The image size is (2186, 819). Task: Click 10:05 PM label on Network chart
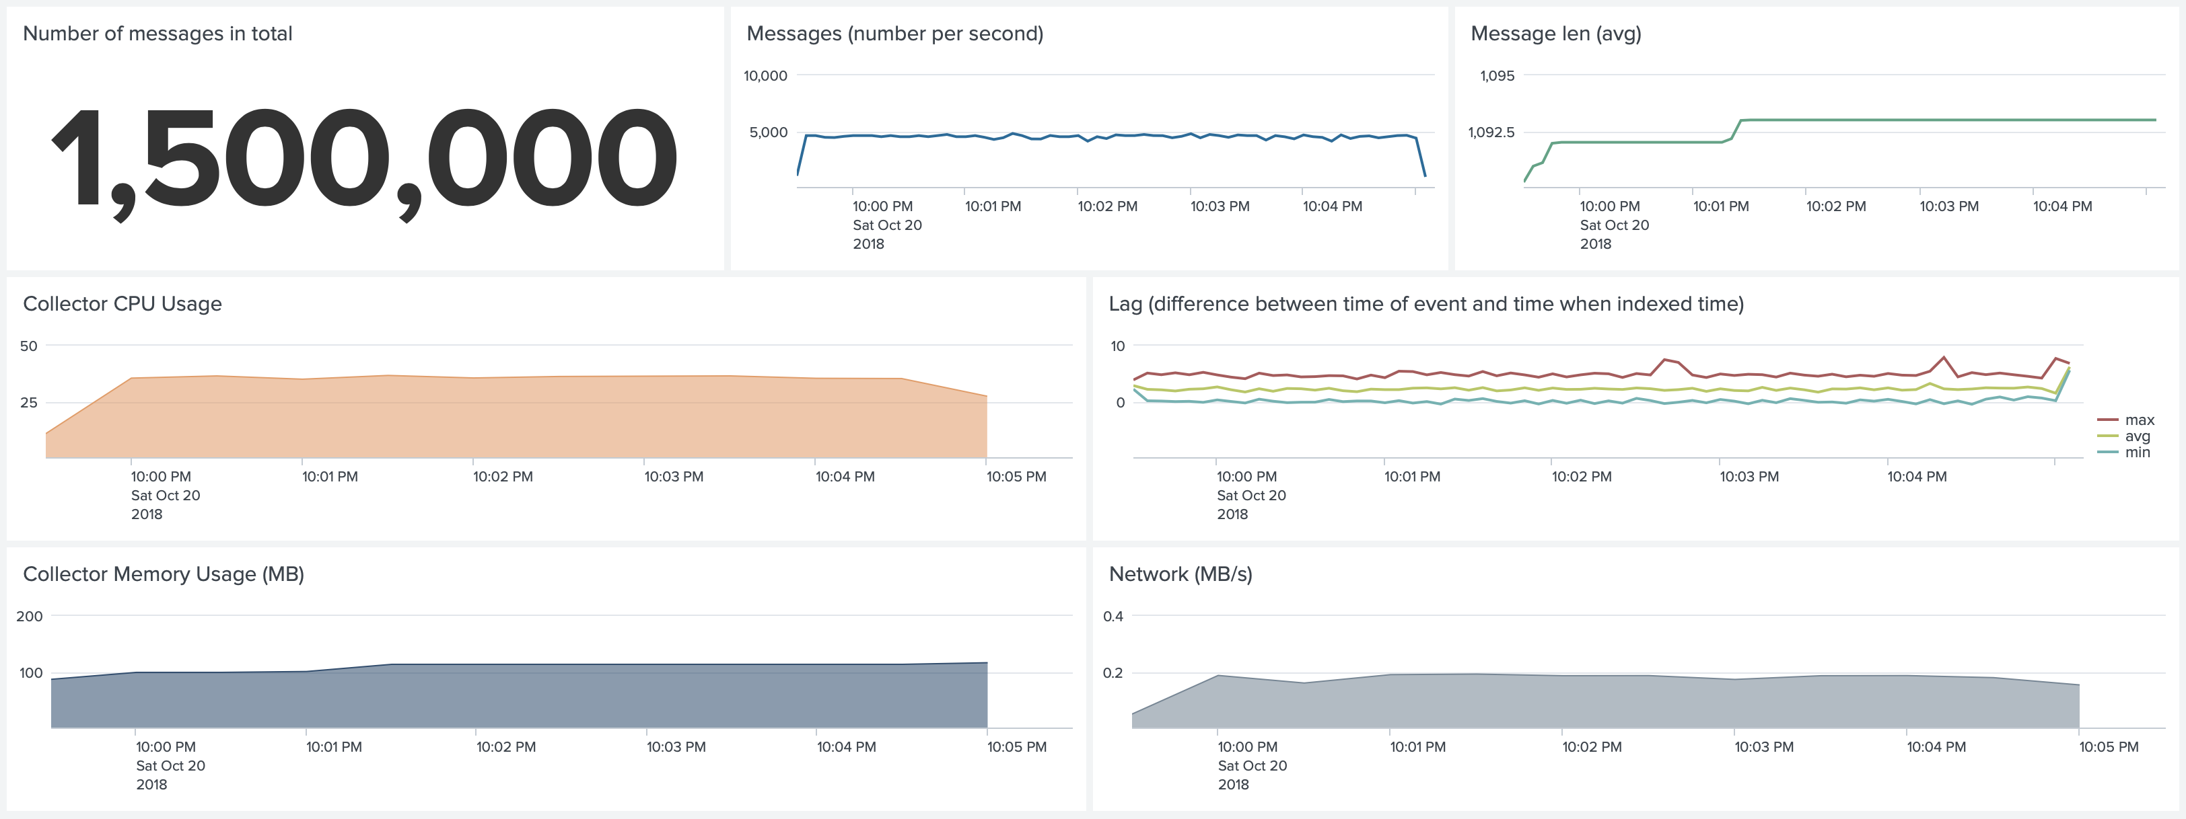(x=2108, y=747)
